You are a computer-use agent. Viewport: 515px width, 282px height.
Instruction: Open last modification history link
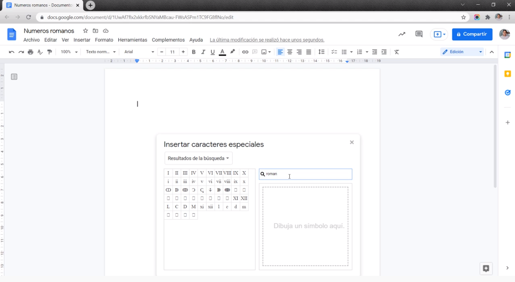267,40
